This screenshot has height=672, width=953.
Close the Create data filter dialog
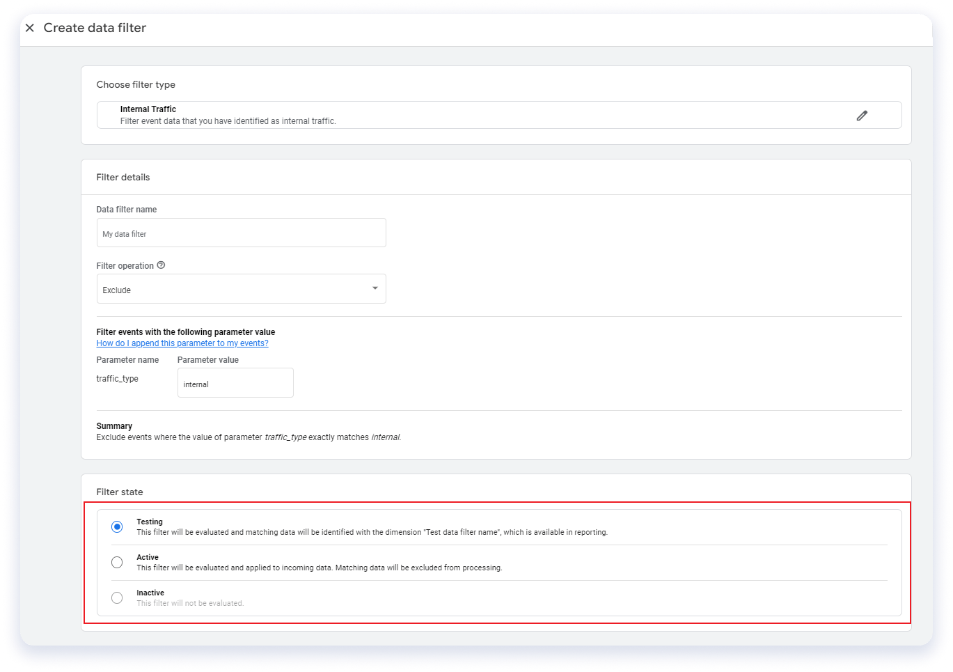point(30,28)
